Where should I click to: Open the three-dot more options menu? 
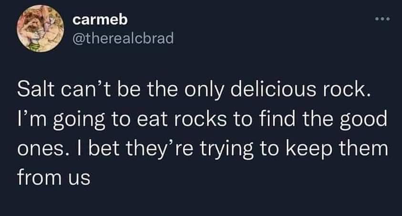pyautogui.click(x=382, y=19)
